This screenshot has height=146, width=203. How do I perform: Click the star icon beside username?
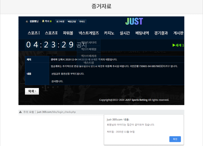coord(27,22)
